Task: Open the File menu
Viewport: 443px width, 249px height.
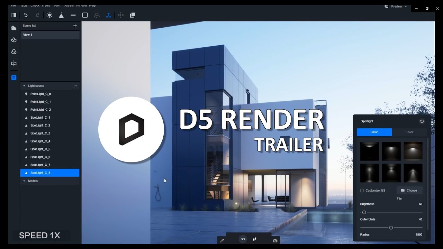Action: point(13,6)
